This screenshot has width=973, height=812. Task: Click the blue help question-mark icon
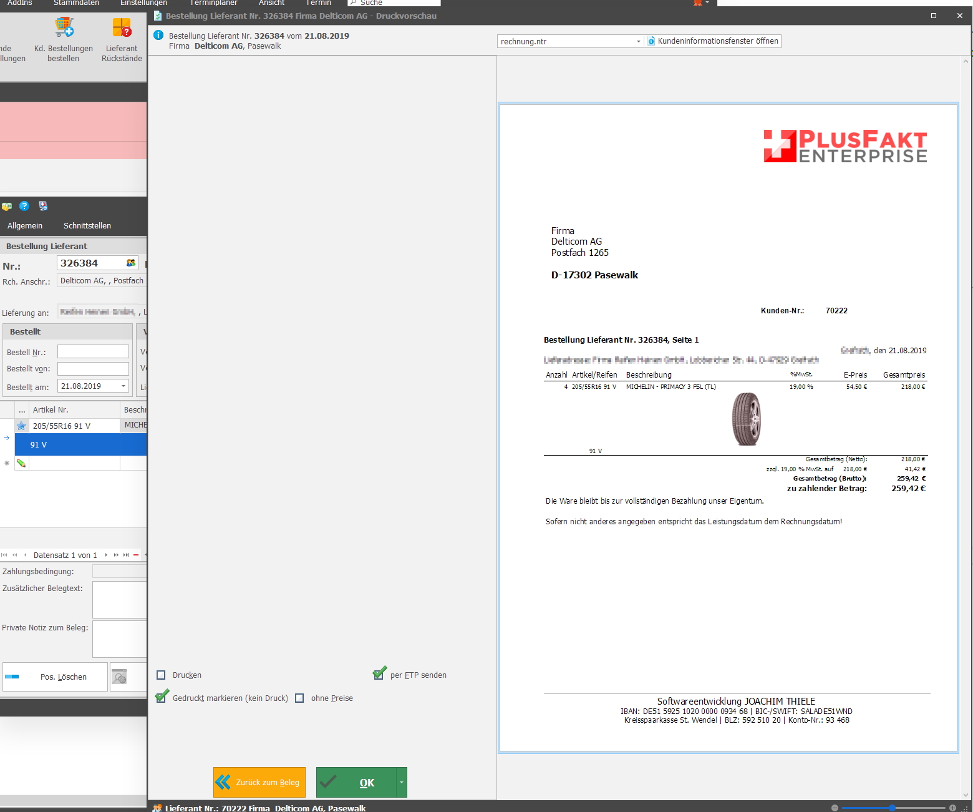[x=24, y=206]
